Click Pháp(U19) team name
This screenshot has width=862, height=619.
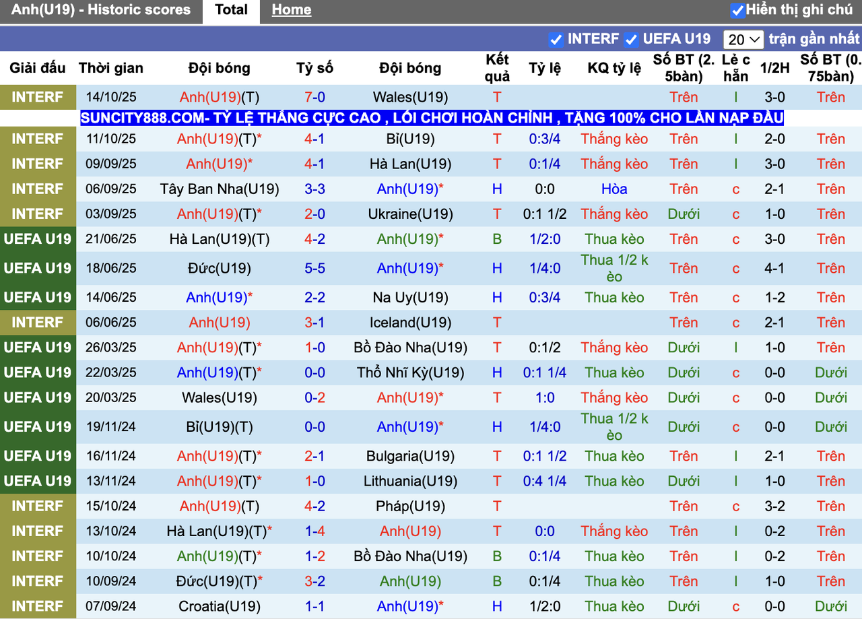410,507
